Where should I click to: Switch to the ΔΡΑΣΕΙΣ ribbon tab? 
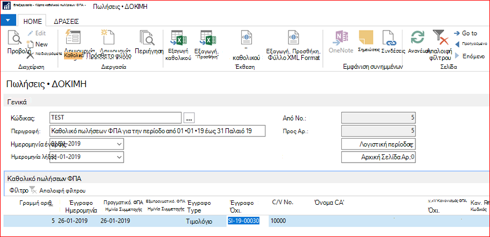[66, 21]
